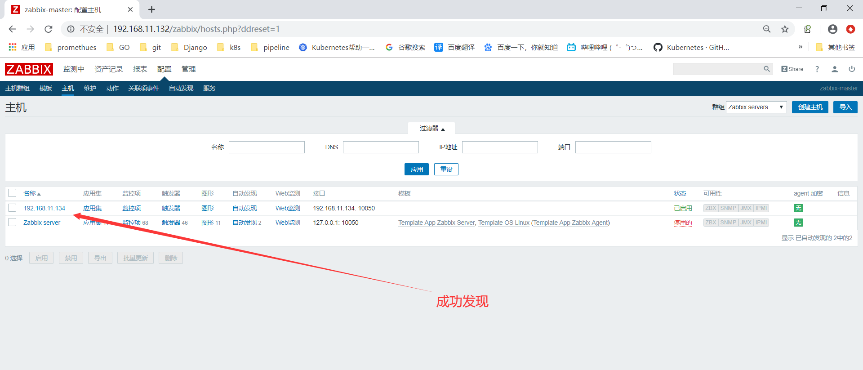The height and width of the screenshot is (370, 863).
Task: Open the git bookmark folder
Action: [x=150, y=47]
